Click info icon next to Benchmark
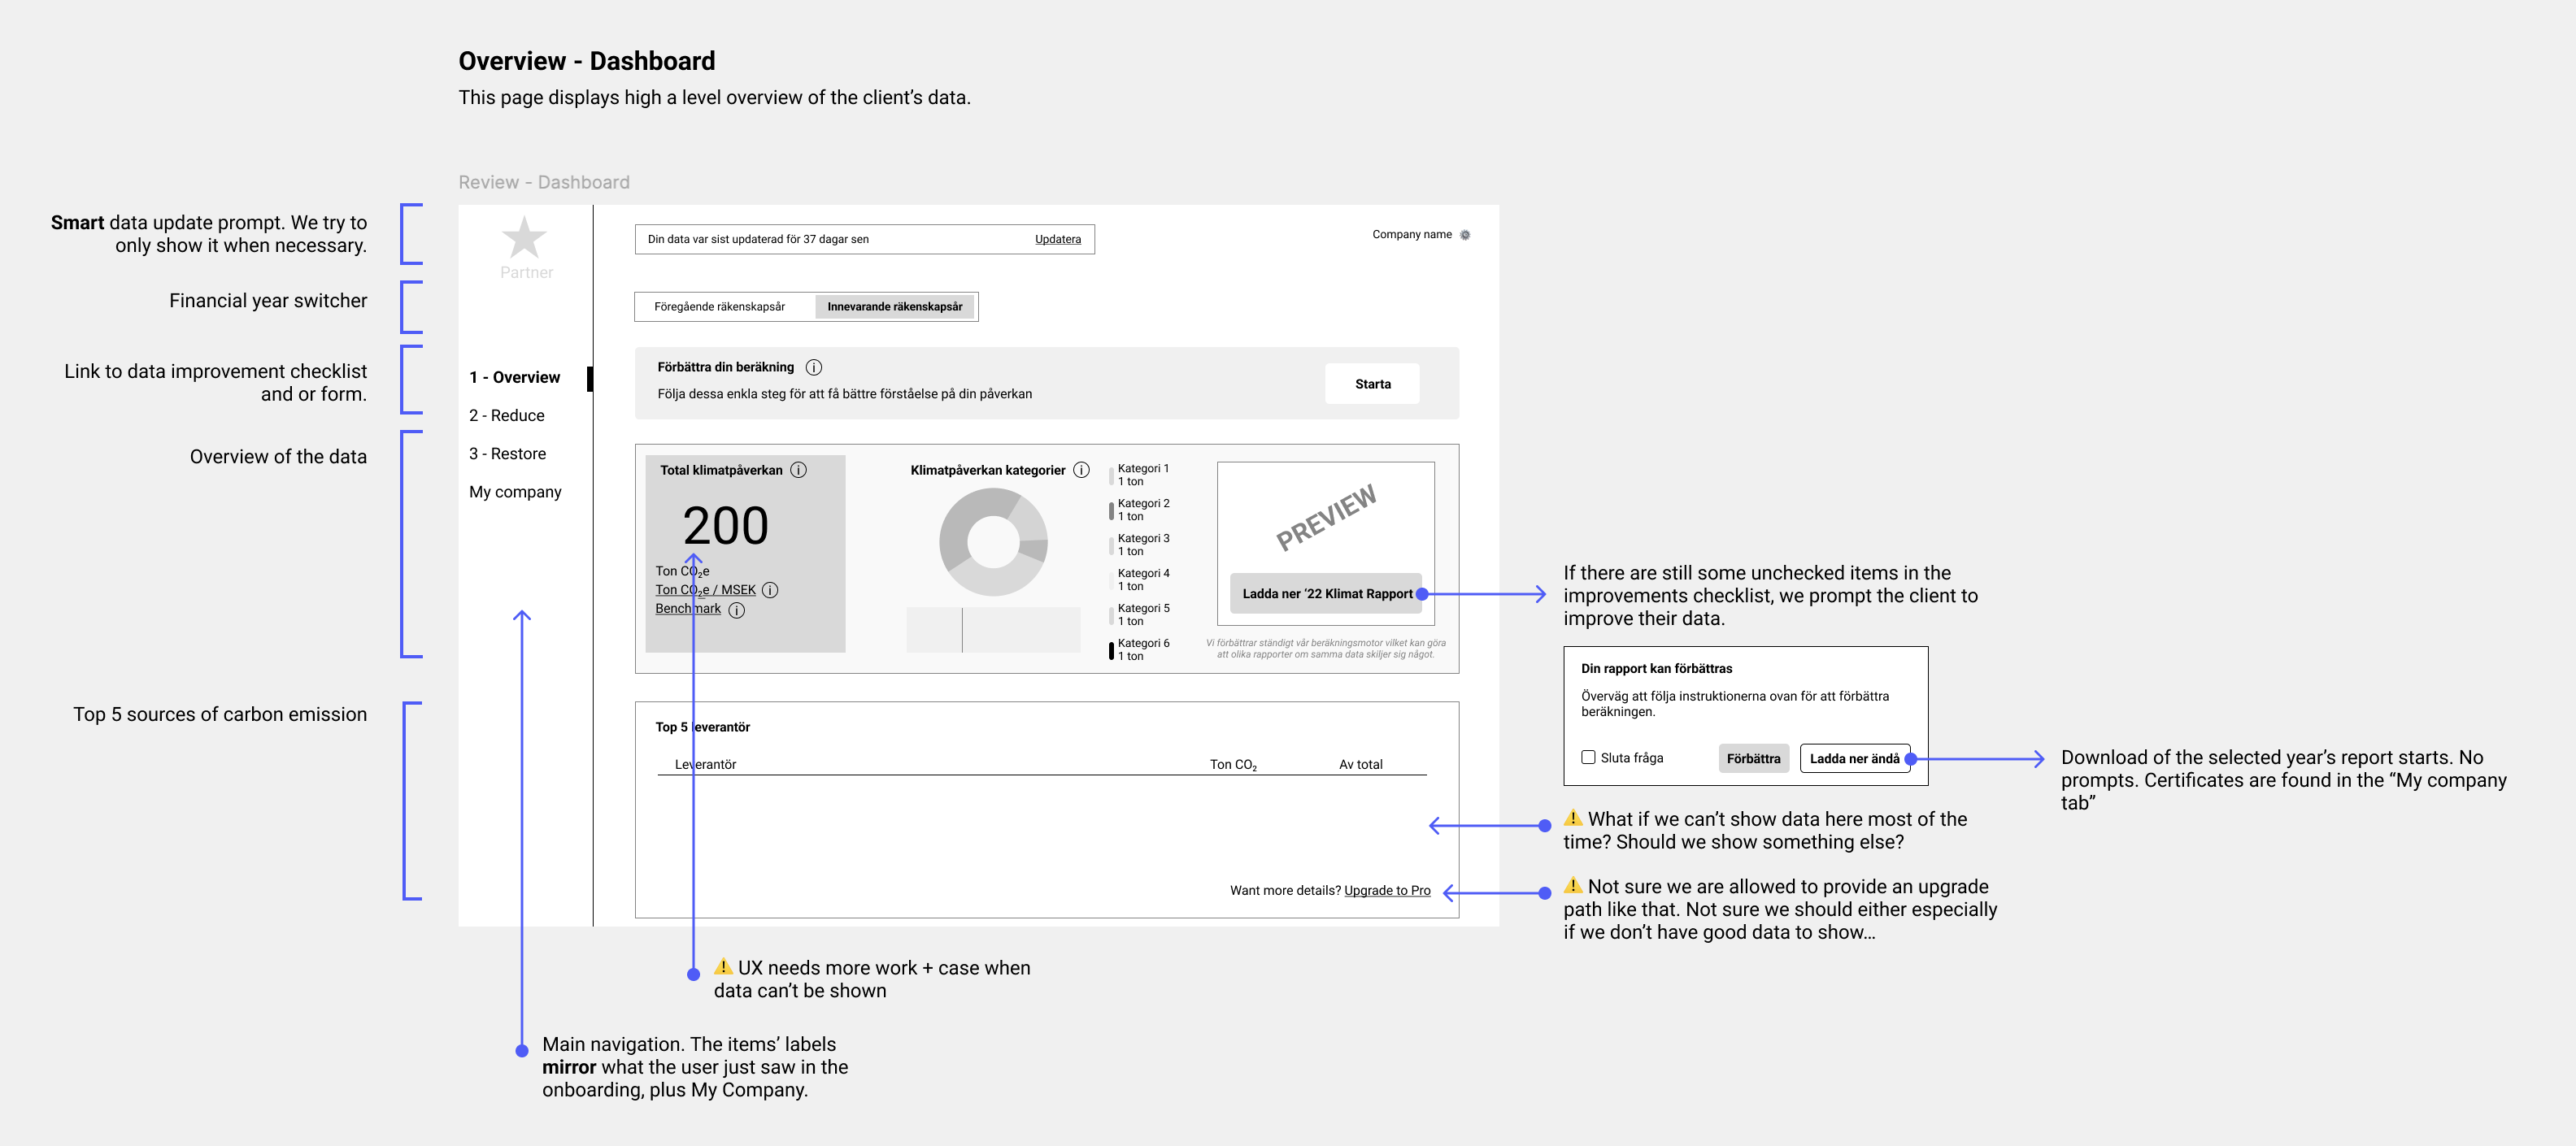Screen dimensions: 2576x1146 coord(737,610)
